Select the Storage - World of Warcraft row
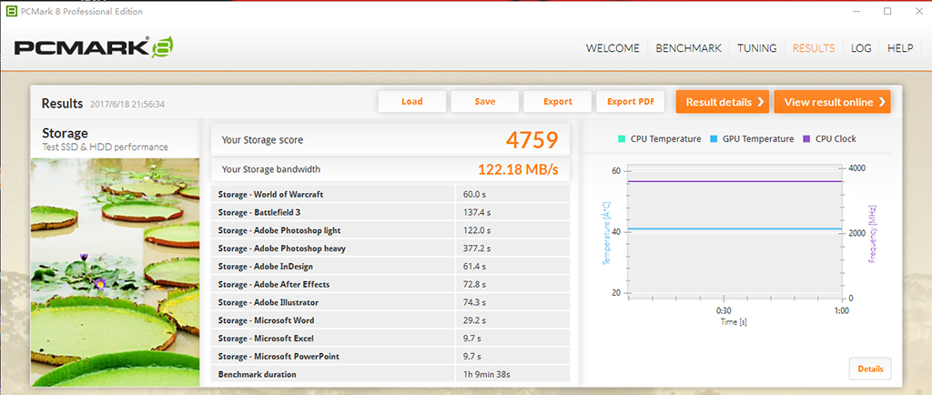The height and width of the screenshot is (395, 932). pyautogui.click(x=390, y=194)
